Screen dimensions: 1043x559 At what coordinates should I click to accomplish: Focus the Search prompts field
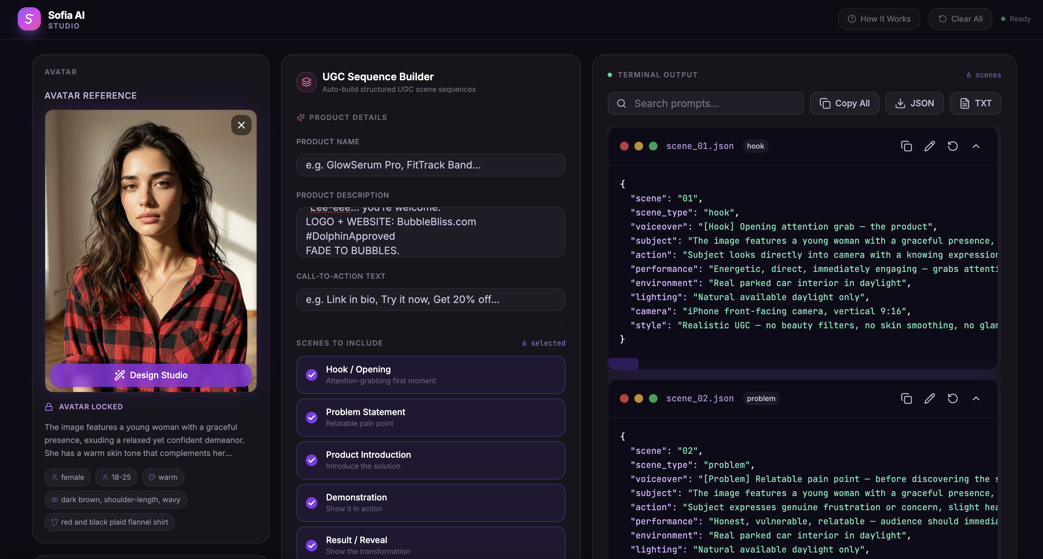(x=705, y=103)
